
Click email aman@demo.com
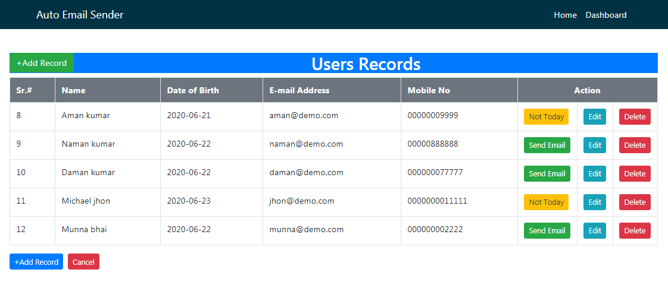pos(304,116)
